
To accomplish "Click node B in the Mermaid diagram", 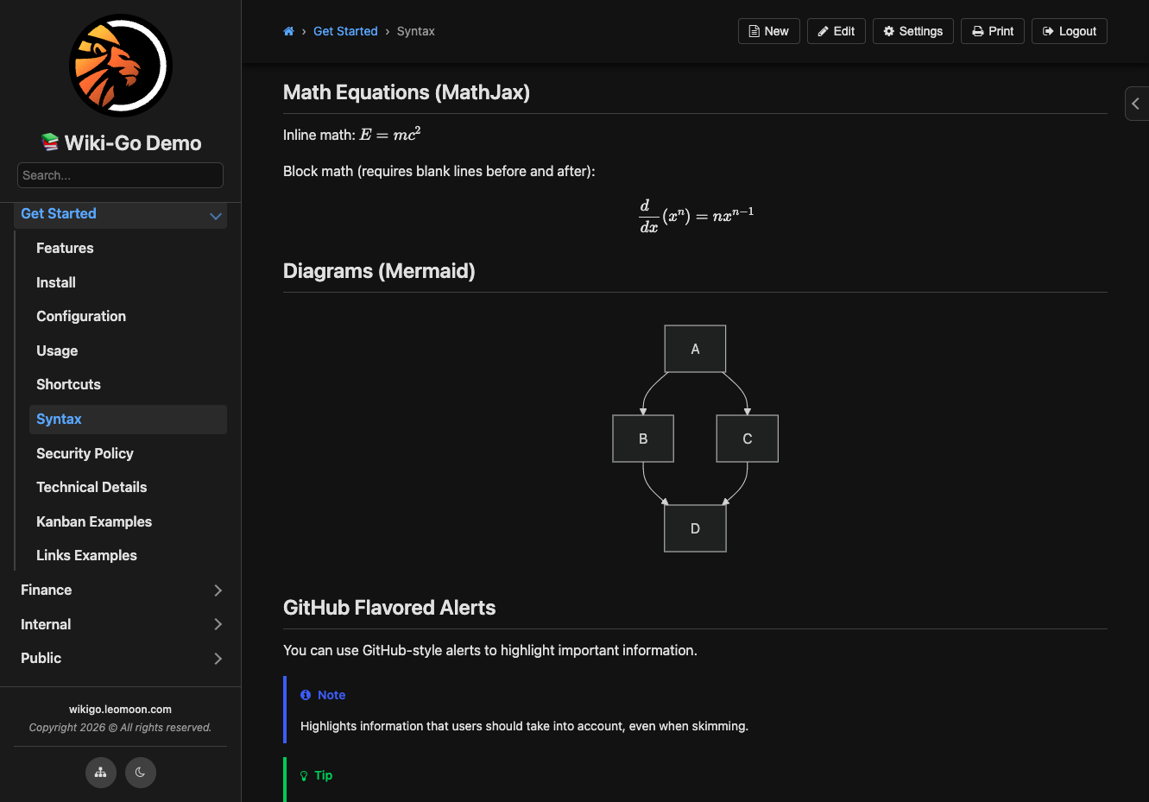I will click(x=643, y=439).
